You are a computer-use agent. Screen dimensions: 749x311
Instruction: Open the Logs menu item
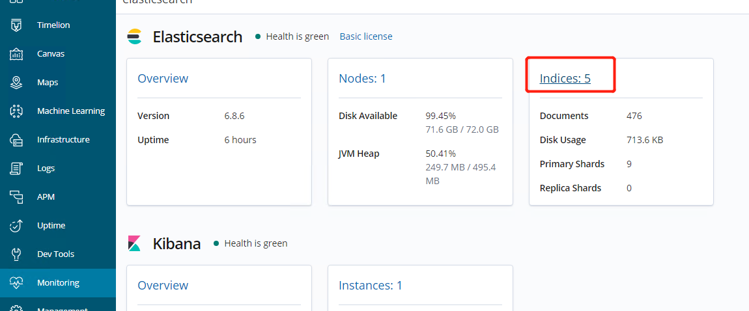click(46, 169)
